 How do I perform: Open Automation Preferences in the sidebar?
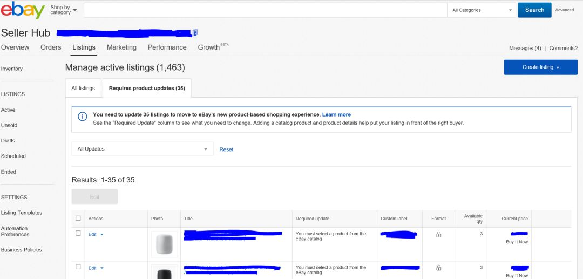15,232
